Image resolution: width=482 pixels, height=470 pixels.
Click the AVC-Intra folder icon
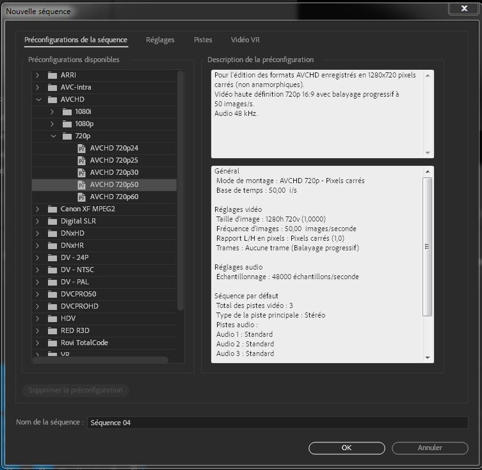pyautogui.click(x=52, y=87)
